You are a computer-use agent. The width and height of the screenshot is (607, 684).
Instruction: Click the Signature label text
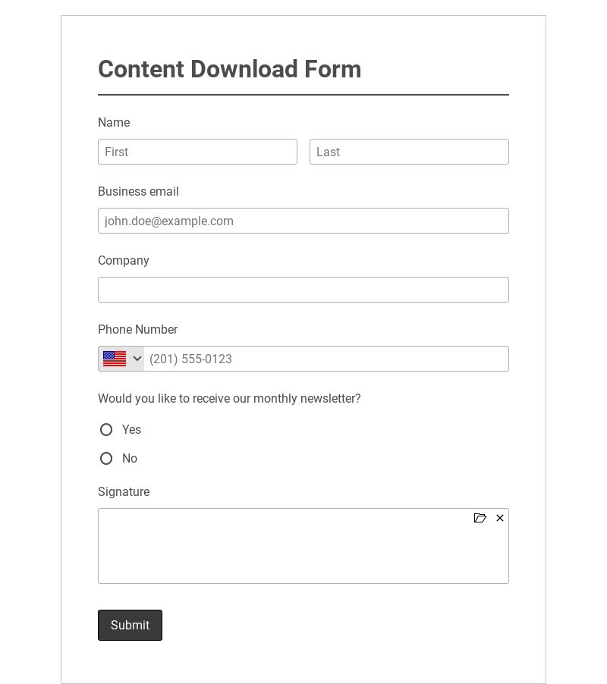click(x=124, y=492)
